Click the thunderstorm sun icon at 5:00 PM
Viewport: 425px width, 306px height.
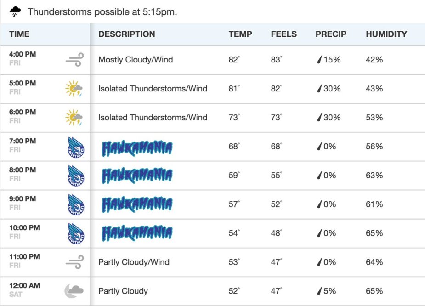74,88
